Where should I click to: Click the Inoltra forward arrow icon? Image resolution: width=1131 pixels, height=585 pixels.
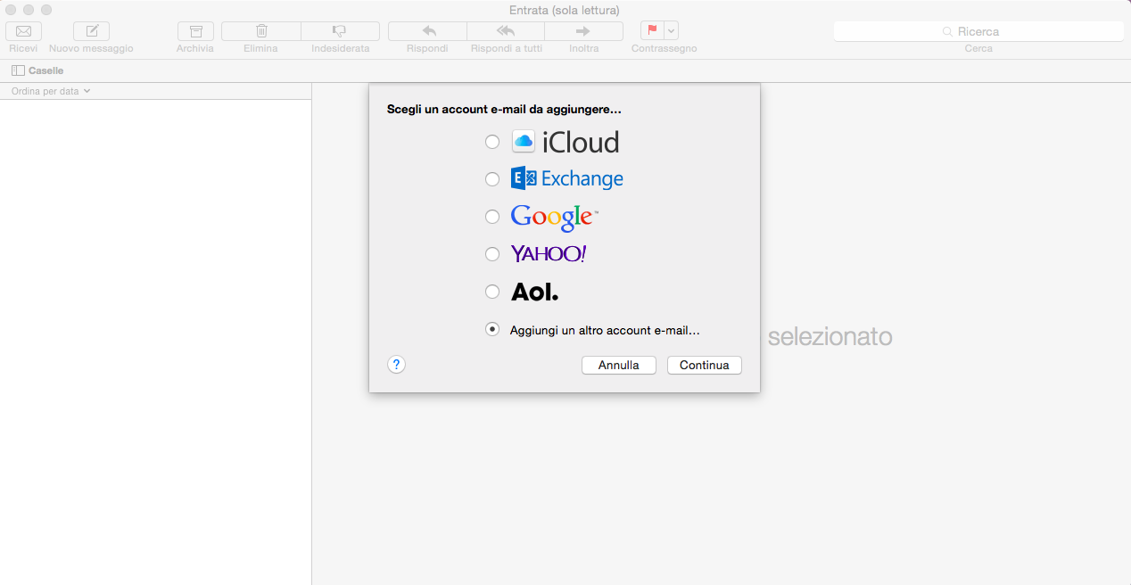583,31
